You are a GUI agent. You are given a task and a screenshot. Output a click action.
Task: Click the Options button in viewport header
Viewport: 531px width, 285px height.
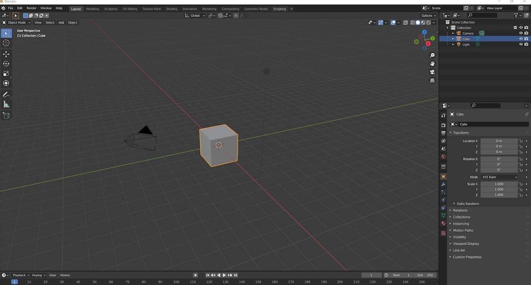coord(429,15)
